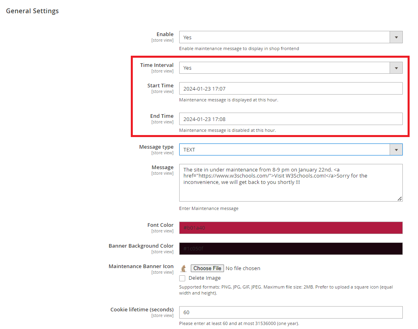Open the Message type dropdown
This screenshot has height=329, width=418.
pos(290,149)
